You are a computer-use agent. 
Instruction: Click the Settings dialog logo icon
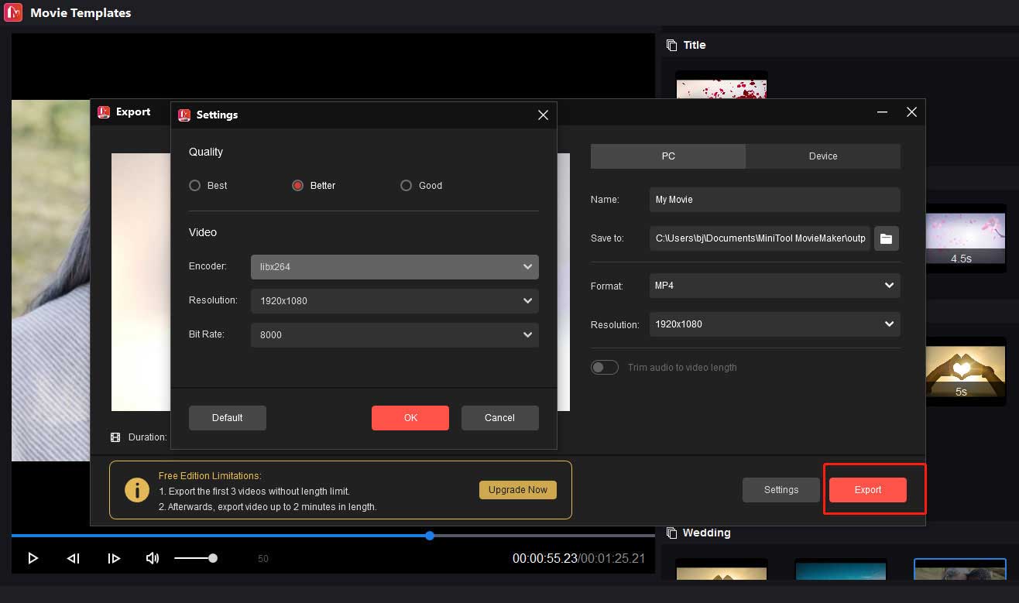click(x=184, y=115)
